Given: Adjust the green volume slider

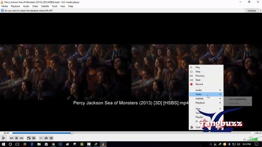Looking at the screenshot, I should pyautogui.click(x=254, y=139).
